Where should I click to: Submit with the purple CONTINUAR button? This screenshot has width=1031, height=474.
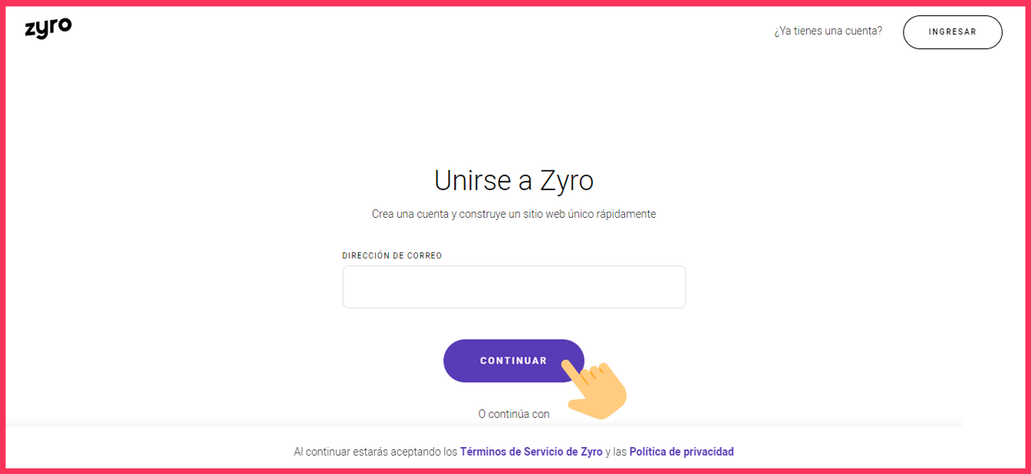pyautogui.click(x=514, y=360)
